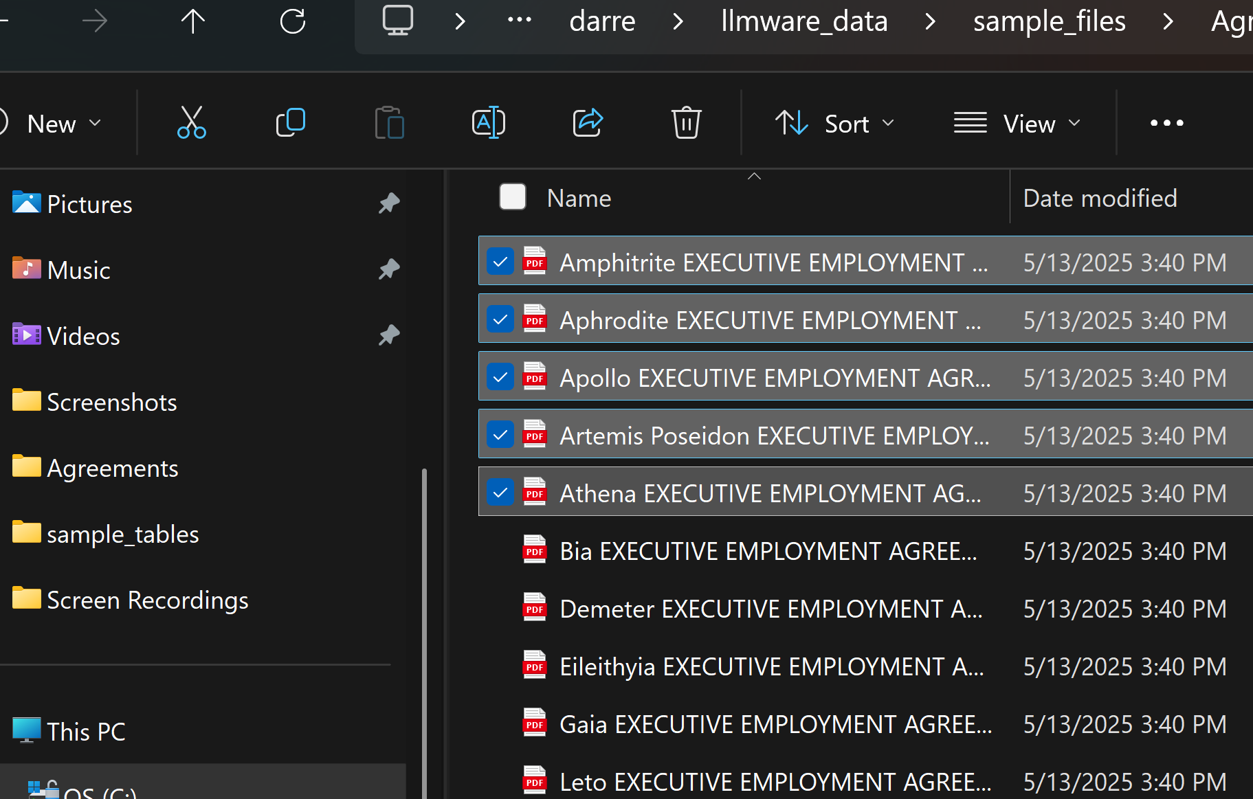Toggle the select-all checkbox by Name
This screenshot has height=799, width=1253.
(512, 197)
